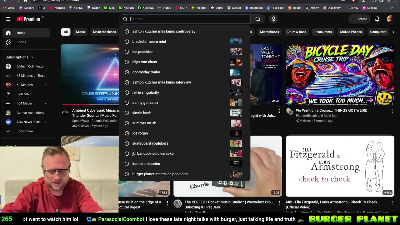The image size is (400, 225).
Task: Open Bicycle Day Cruise Trip video thumbnail
Action: pyautogui.click(x=340, y=74)
